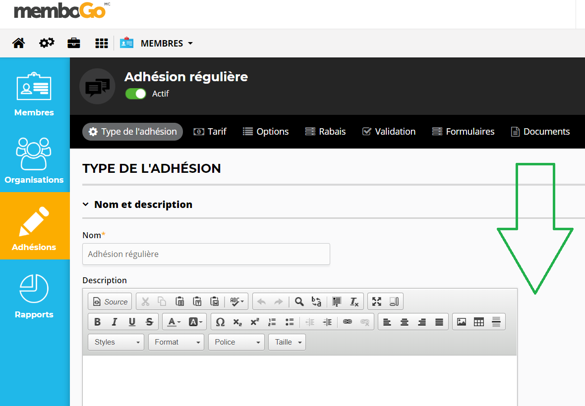This screenshot has width=585, height=406.
Task: Toggle strikethrough formatting
Action: (x=149, y=322)
